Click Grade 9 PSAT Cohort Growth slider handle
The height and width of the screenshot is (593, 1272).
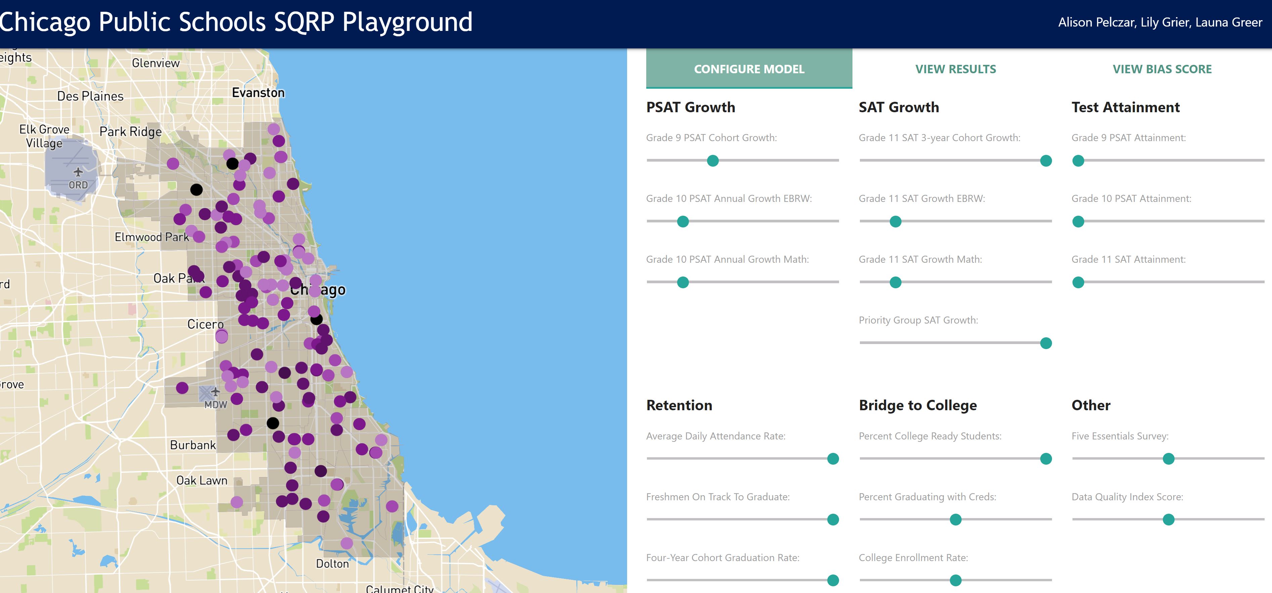712,161
